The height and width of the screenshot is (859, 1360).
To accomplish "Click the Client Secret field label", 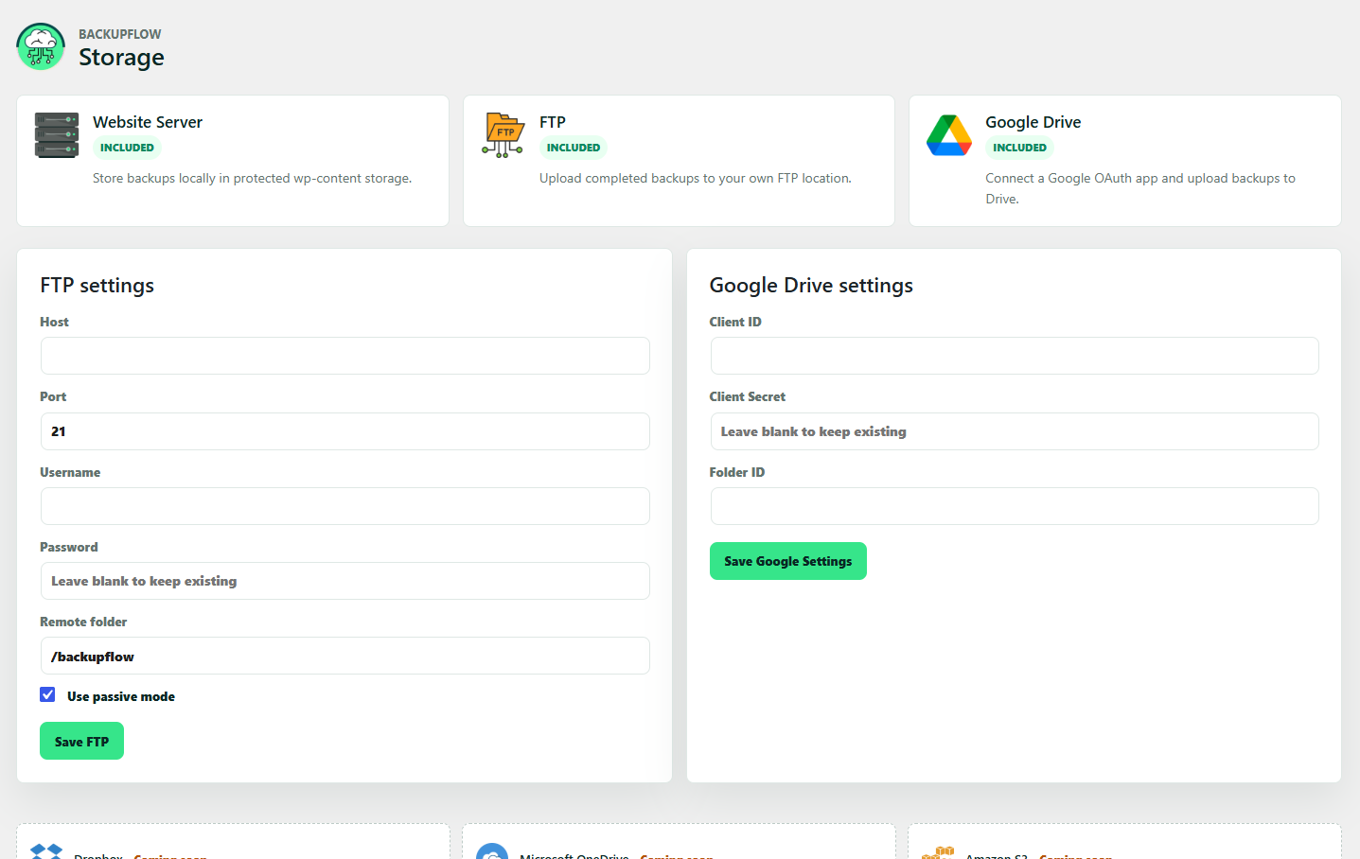I will (x=748, y=396).
